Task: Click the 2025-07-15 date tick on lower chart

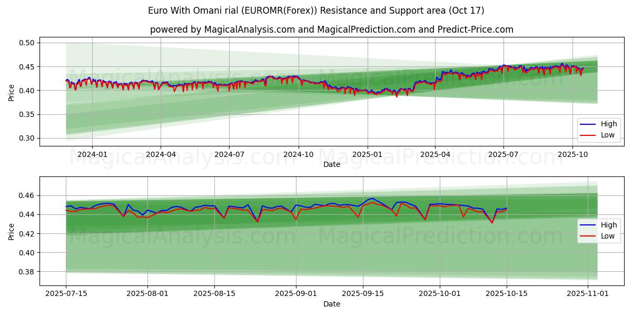Action: (x=66, y=294)
